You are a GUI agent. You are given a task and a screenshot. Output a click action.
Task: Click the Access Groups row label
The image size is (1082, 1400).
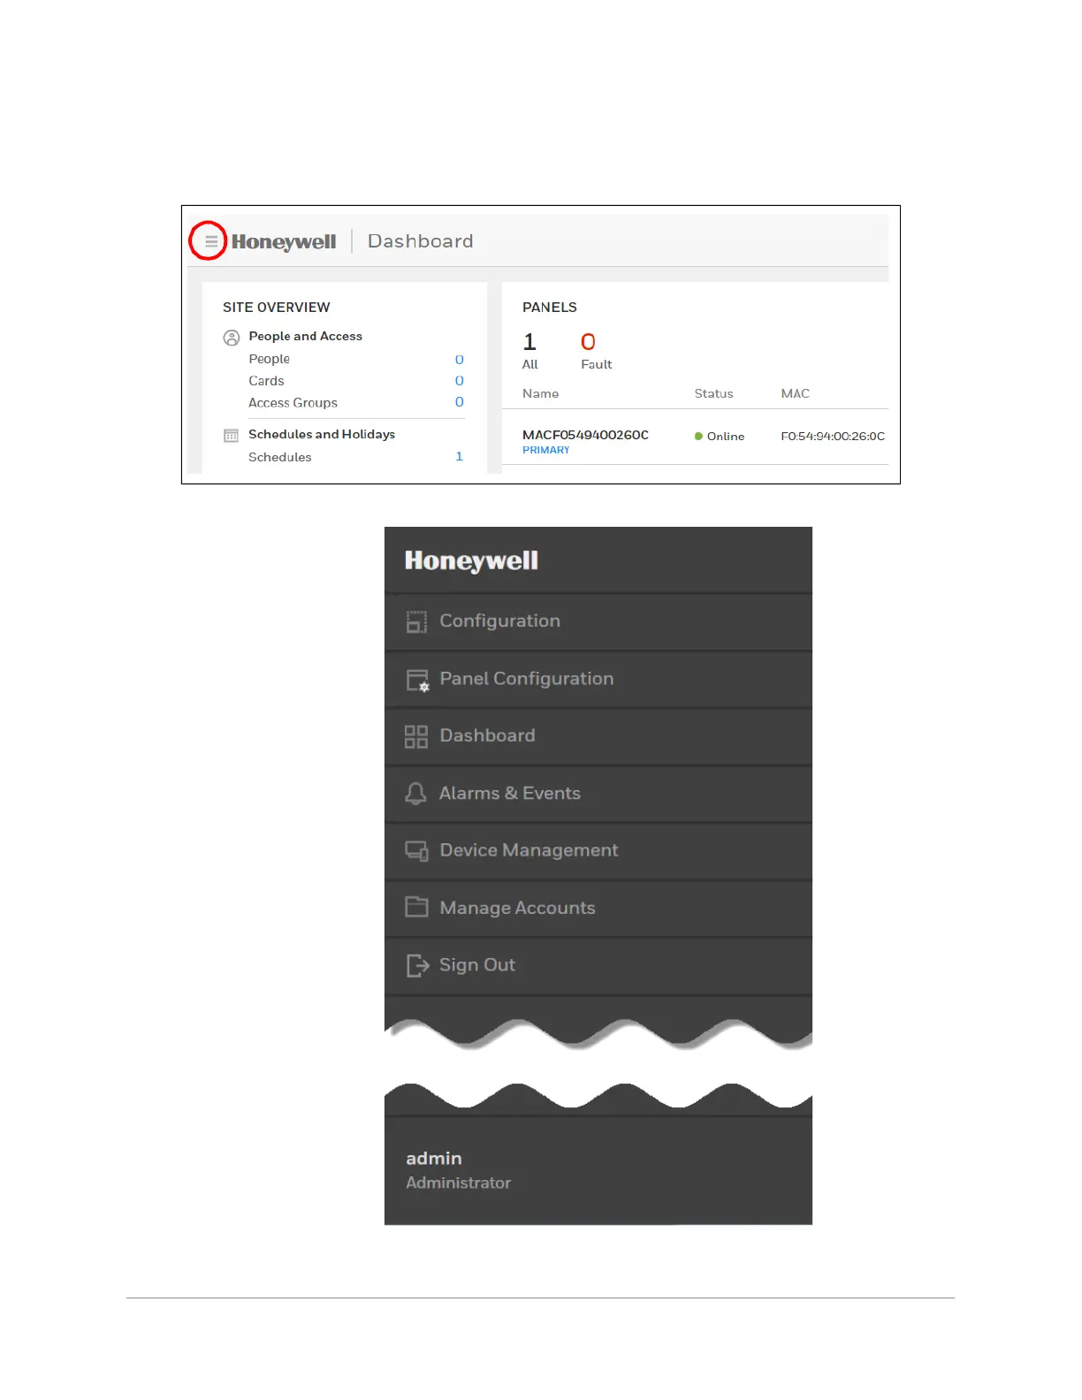(x=293, y=403)
